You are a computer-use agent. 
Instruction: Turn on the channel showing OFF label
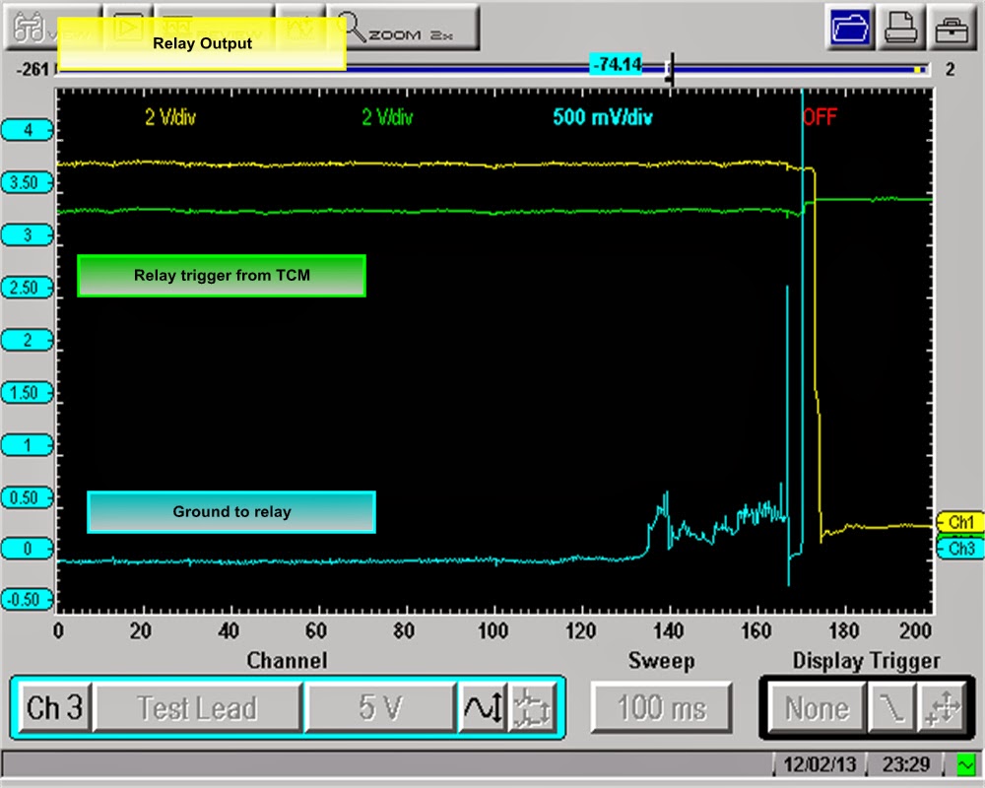(x=821, y=116)
